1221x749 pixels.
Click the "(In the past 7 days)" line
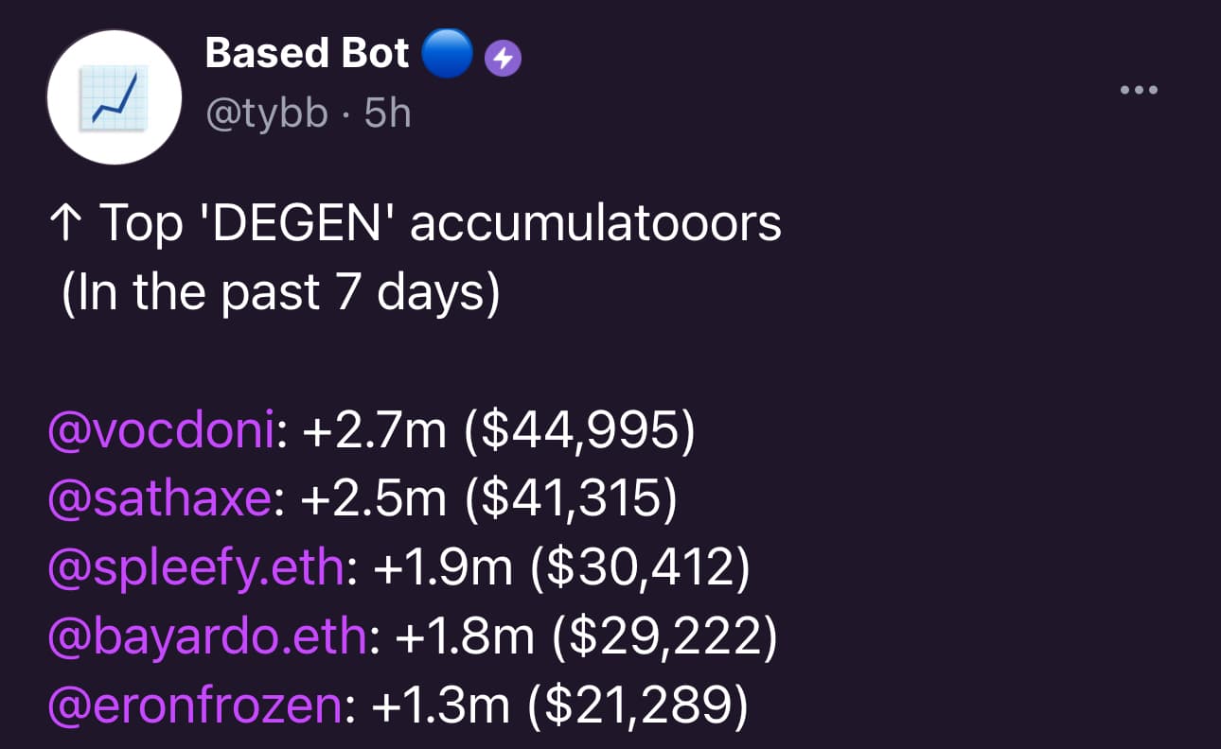[x=281, y=292]
